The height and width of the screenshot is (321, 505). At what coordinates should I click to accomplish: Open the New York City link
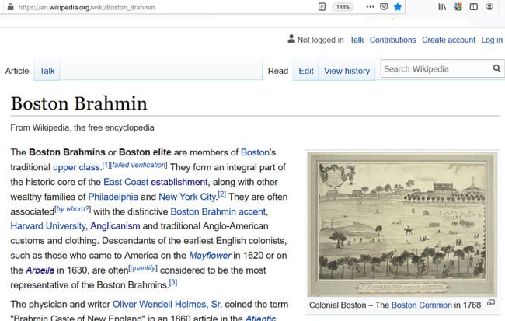[x=187, y=197]
